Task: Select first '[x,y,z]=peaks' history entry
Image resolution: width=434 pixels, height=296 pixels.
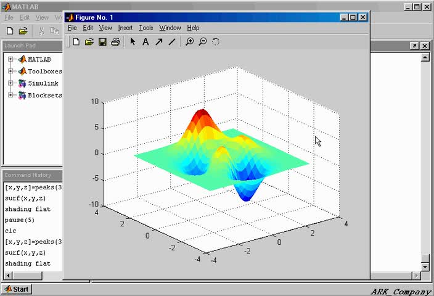Action: coord(33,187)
